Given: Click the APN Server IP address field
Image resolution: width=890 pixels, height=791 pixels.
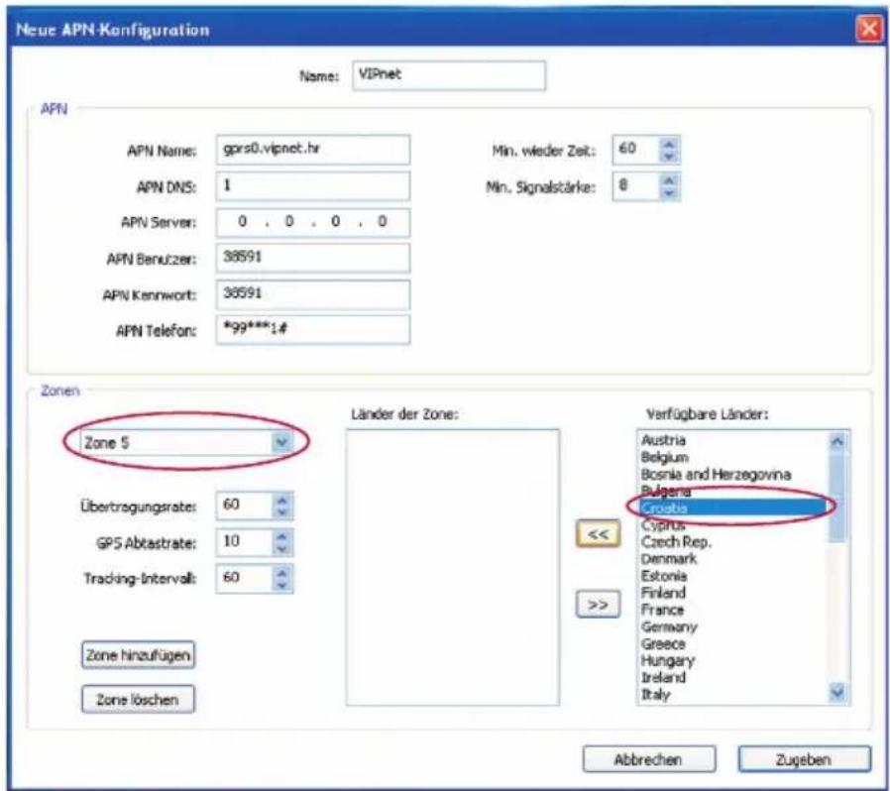Looking at the screenshot, I should (x=313, y=223).
